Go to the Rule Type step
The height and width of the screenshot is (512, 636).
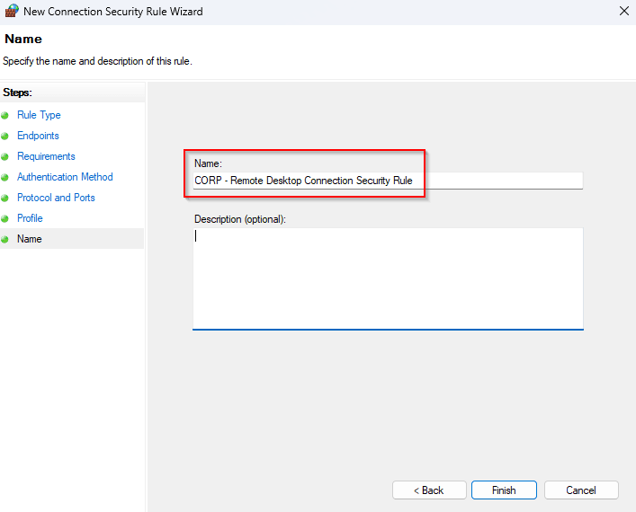pyautogui.click(x=39, y=115)
